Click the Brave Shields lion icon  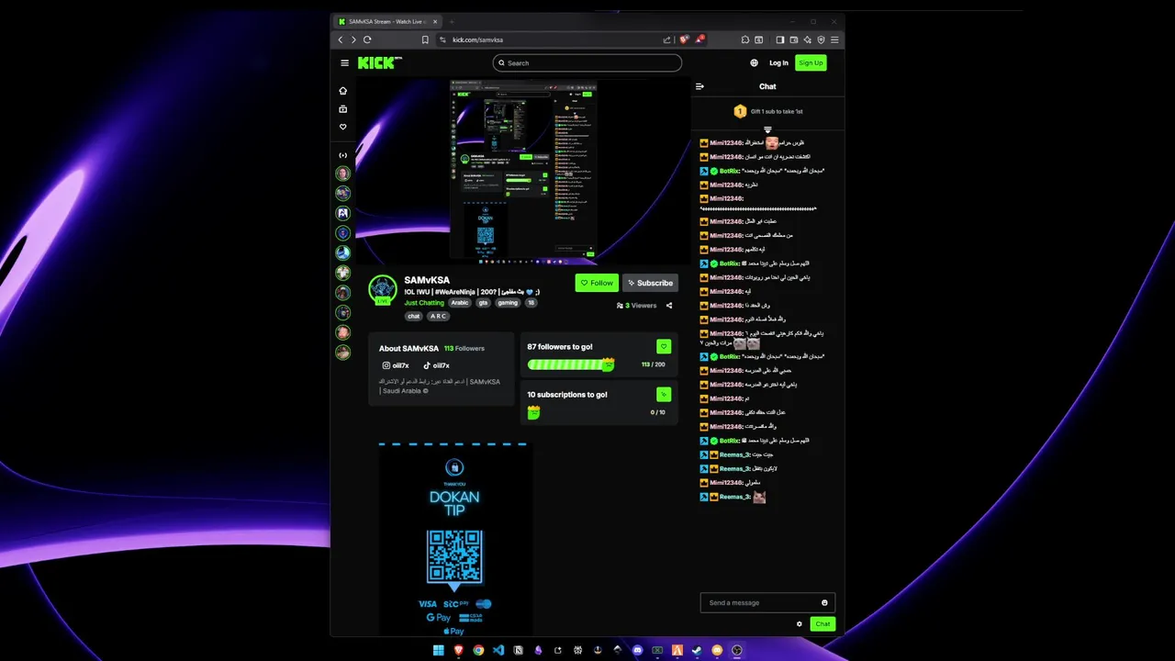[x=684, y=39]
